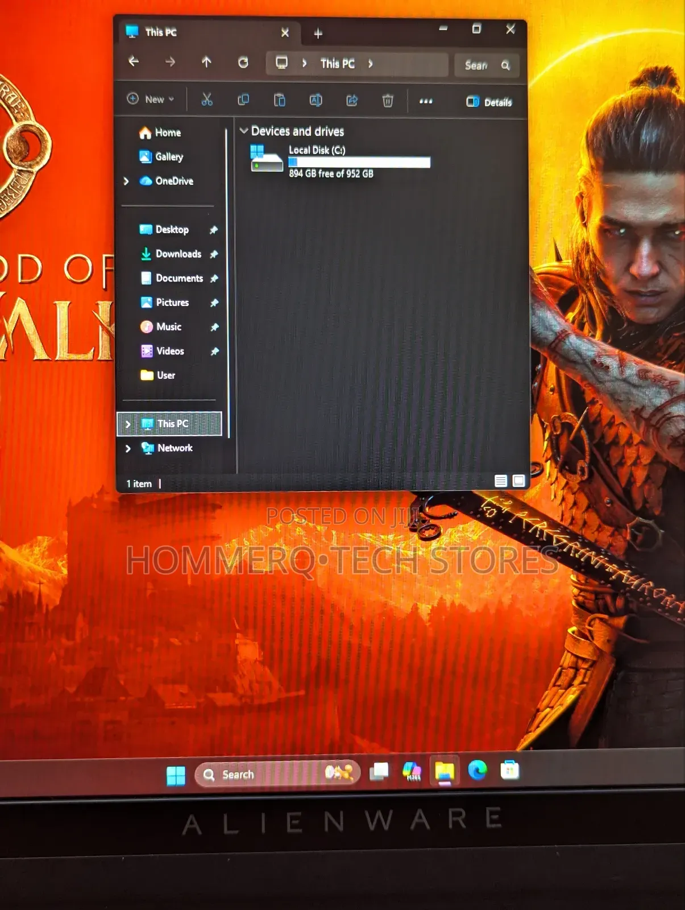685x910 pixels.
Task: Open the New item dropdown
Action: coord(150,99)
